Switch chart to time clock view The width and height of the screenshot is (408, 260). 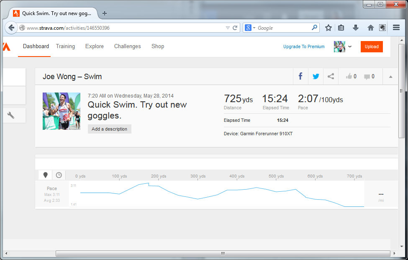59,175
